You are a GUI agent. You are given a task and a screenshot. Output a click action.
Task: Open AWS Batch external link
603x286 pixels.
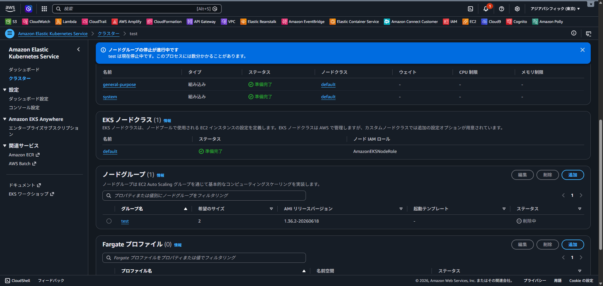tap(23, 164)
